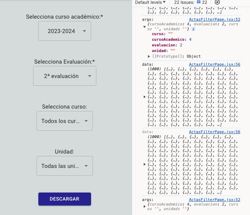Collapse the expanded args object
The image size is (250, 215).
click(145, 27)
